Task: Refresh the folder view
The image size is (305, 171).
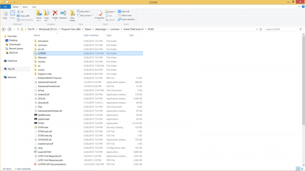Action: 261,29
